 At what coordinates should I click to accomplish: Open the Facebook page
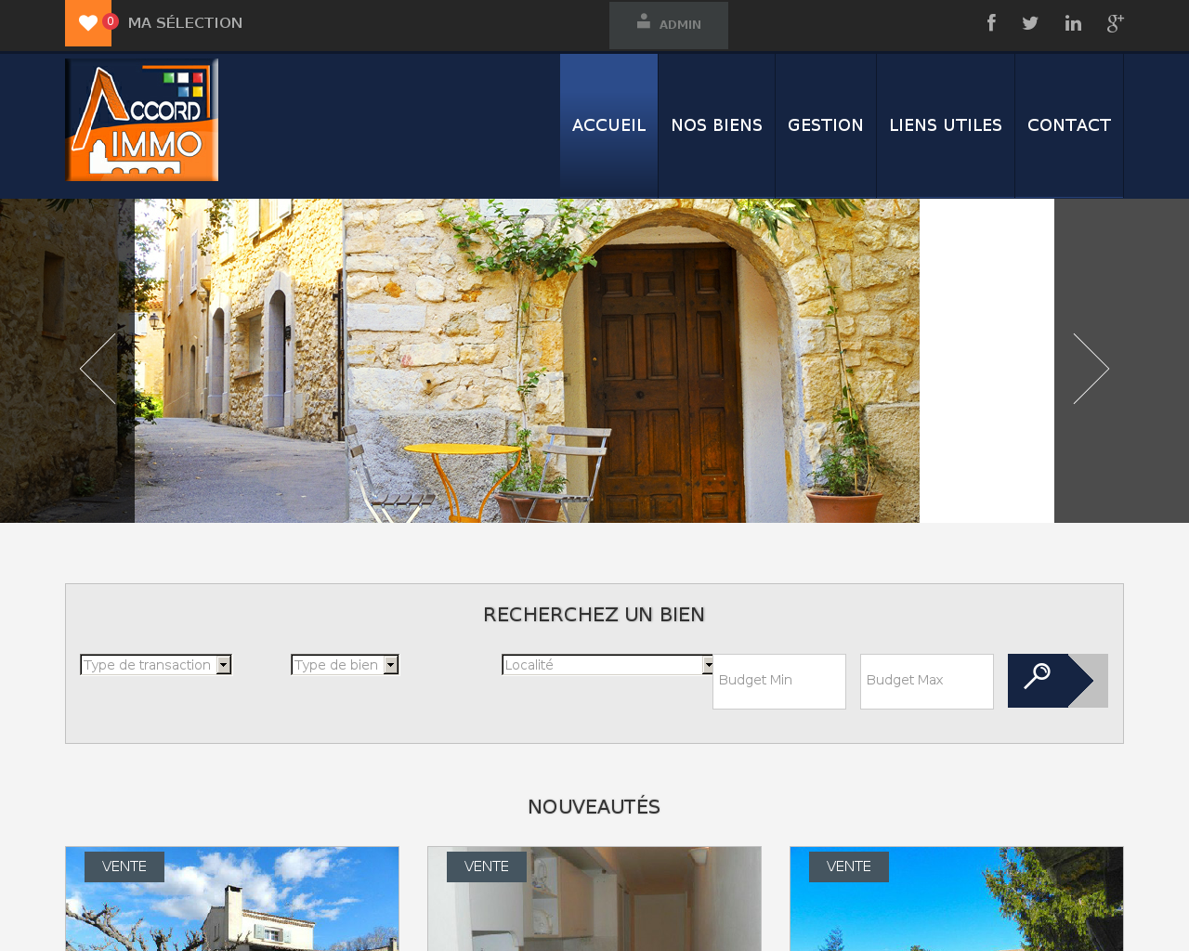[991, 23]
